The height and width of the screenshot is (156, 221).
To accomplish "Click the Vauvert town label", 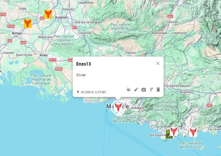I will coord(9,53).
